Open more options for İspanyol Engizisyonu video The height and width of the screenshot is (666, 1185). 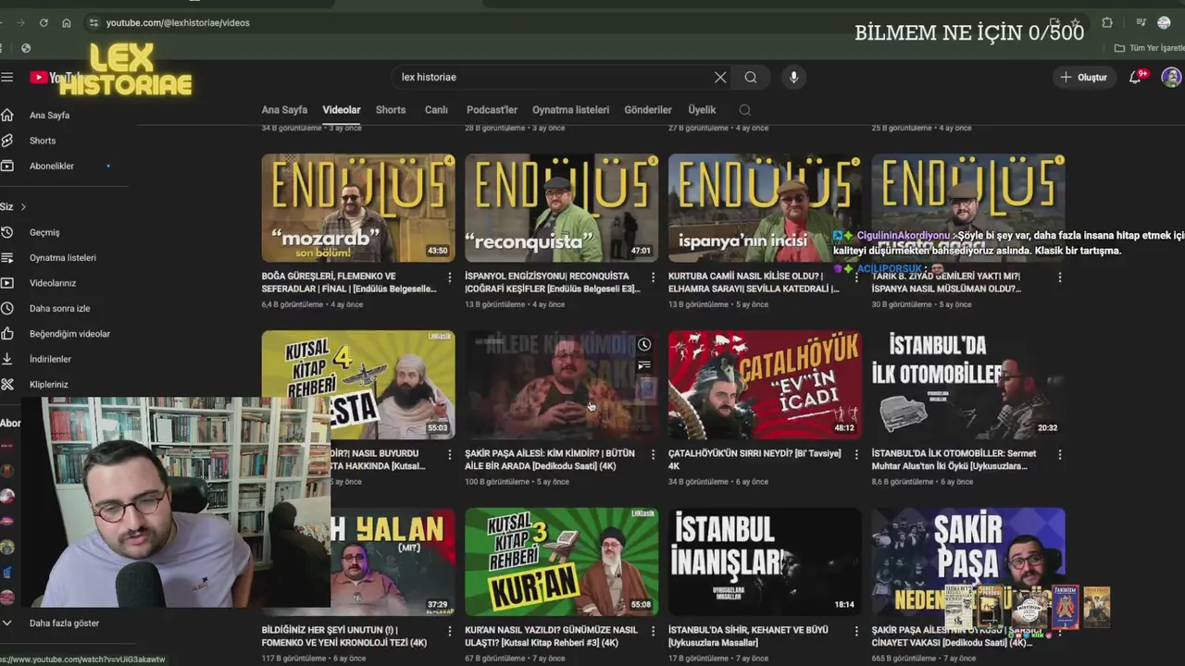[x=653, y=277]
